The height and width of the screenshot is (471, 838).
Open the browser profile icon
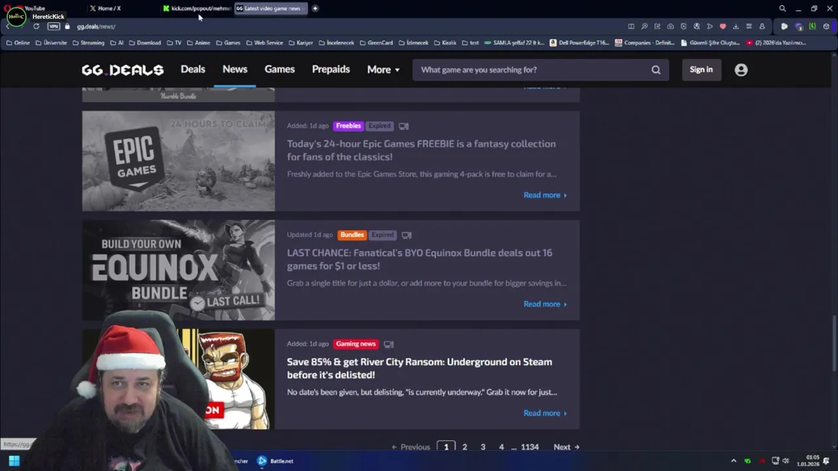[762, 26]
